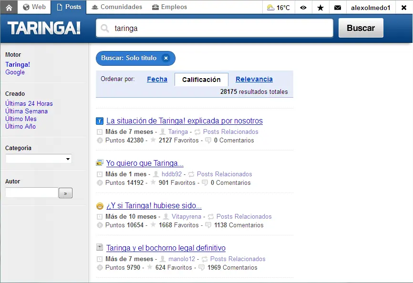Viewport: 413px width, 283px height.
Task: Open post ¿Y si Taringa! hubiese sido...
Action: (x=154, y=205)
